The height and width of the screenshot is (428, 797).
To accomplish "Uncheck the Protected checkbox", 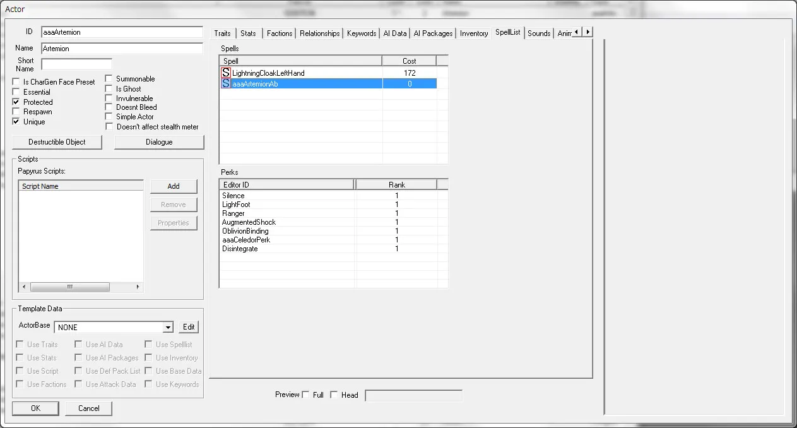I will tap(16, 102).
